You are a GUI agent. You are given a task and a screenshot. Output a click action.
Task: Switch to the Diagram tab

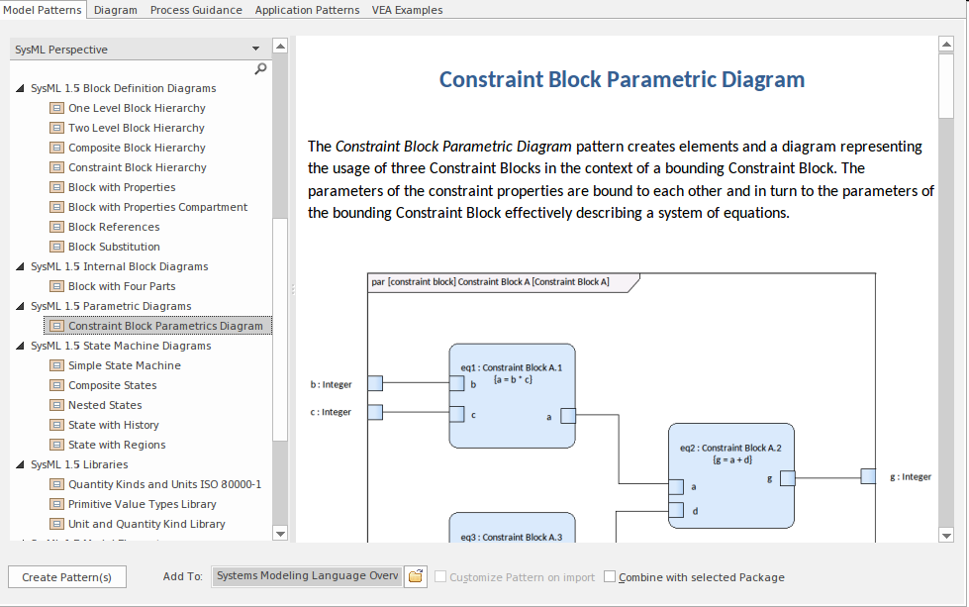[x=116, y=8]
